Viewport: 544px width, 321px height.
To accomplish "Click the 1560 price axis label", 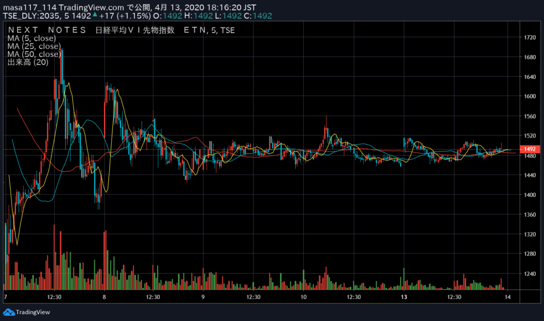I will click(x=530, y=117).
